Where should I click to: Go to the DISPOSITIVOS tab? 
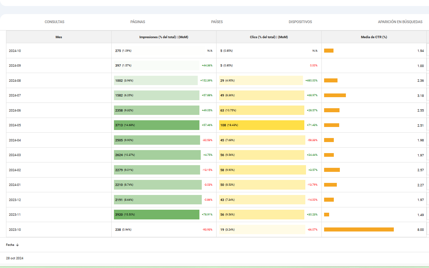tap(300, 22)
